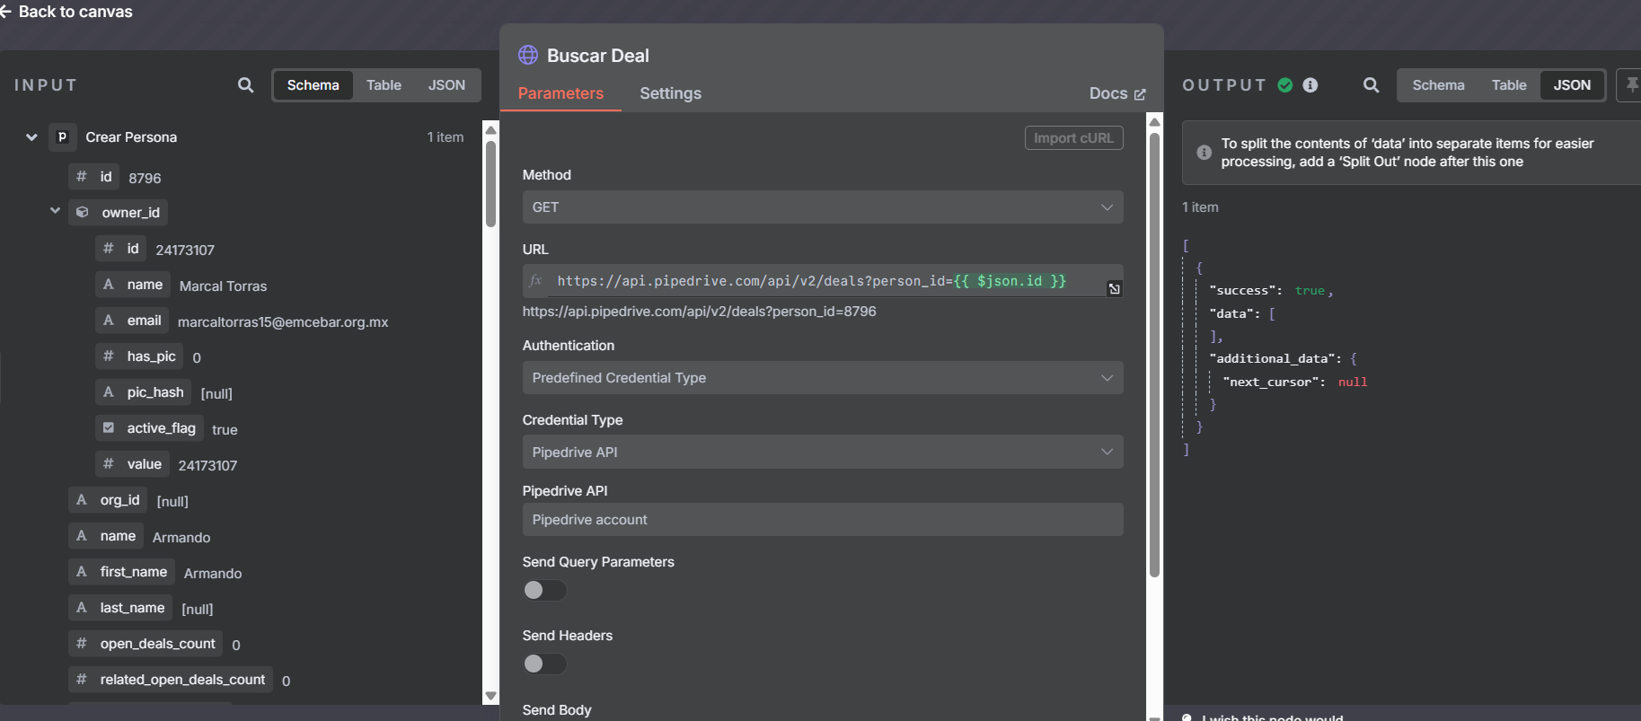The width and height of the screenshot is (1641, 721).
Task: Select the id field showing 8796
Action: (x=93, y=177)
